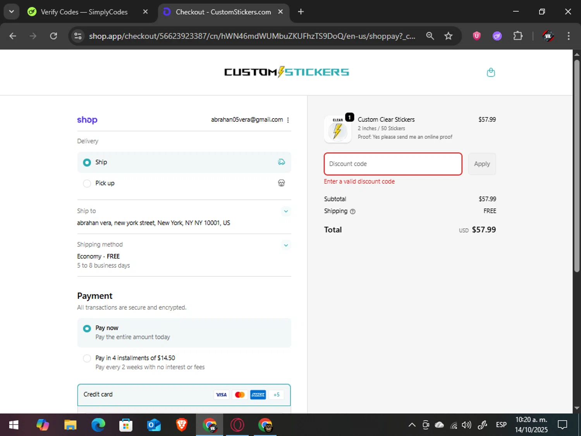Viewport: 581px width, 436px height.
Task: Select the Pay now radio button
Action: 87,328
